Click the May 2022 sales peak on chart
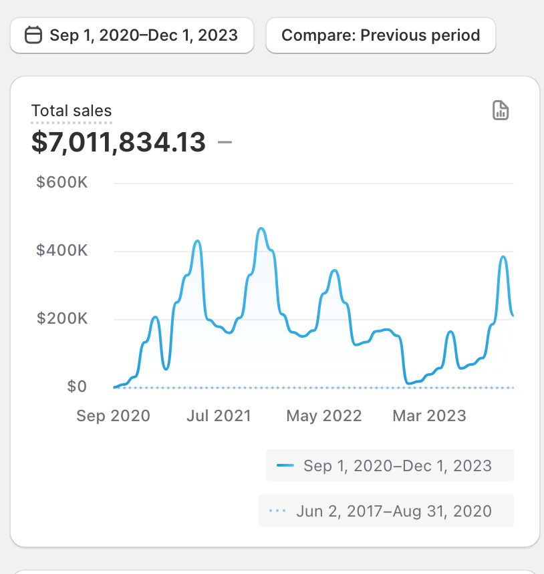 [334, 270]
